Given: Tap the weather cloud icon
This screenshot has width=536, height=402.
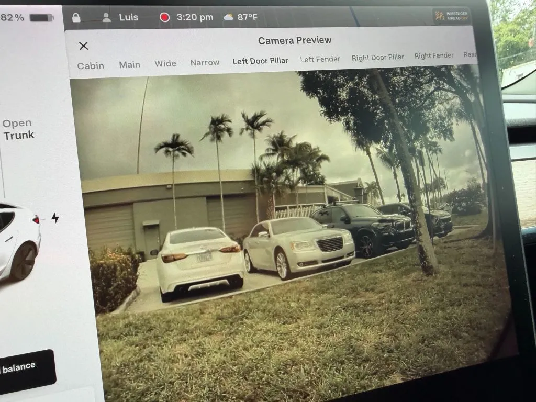Looking at the screenshot, I should 229,17.
